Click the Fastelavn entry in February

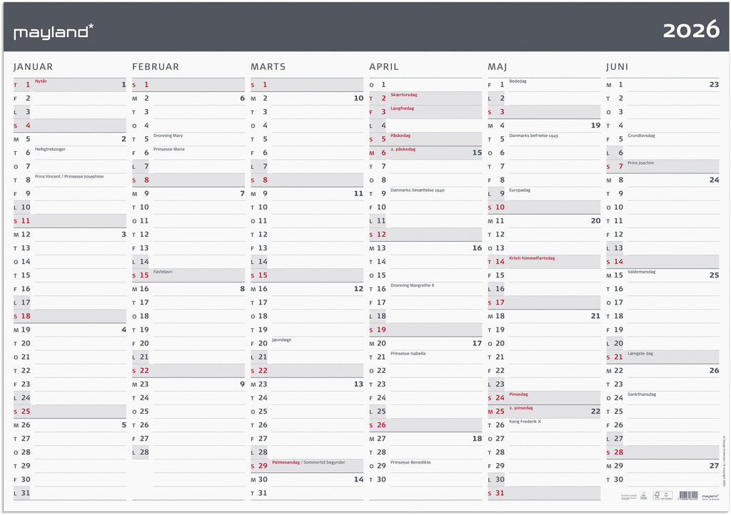[x=163, y=272]
